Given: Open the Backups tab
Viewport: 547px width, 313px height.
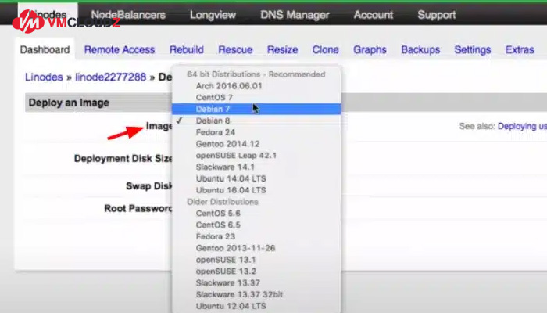Looking at the screenshot, I should pyautogui.click(x=420, y=49).
